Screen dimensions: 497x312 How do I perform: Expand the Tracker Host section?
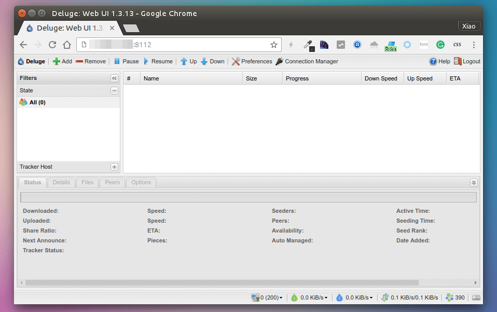[x=114, y=167]
